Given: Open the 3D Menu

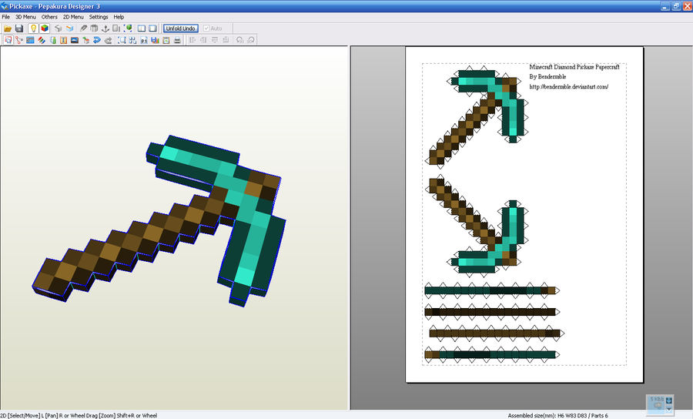Looking at the screenshot, I should (25, 17).
